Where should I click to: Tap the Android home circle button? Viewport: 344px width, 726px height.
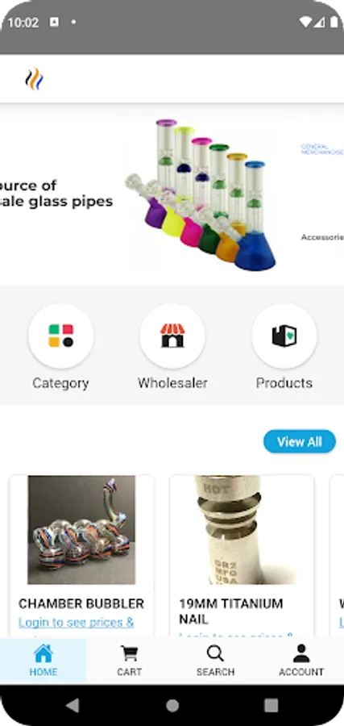[x=172, y=705]
